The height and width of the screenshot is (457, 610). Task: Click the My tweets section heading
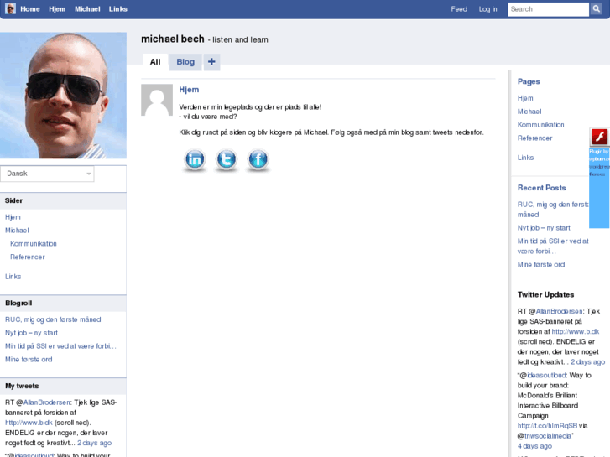tap(22, 386)
